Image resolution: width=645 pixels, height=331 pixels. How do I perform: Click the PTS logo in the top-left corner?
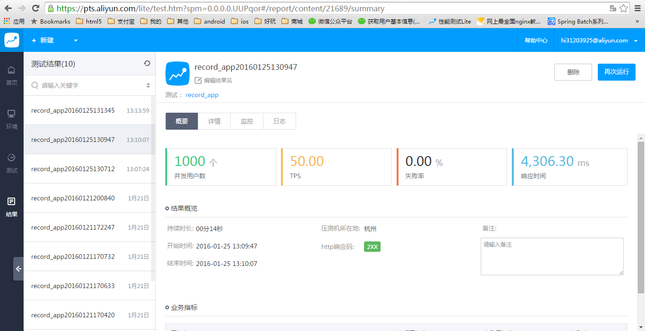coord(12,40)
